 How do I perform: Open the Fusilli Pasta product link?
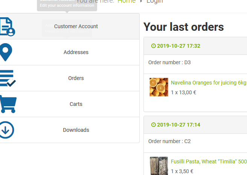click(x=209, y=161)
